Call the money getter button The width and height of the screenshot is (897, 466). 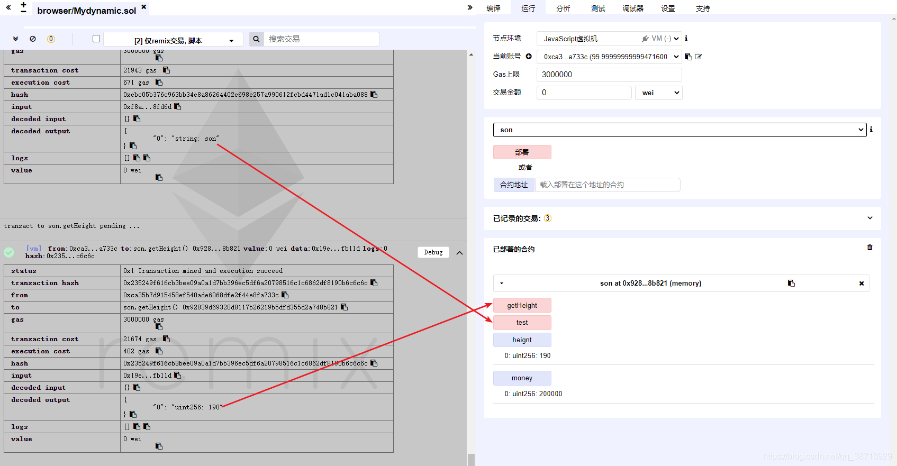[522, 378]
